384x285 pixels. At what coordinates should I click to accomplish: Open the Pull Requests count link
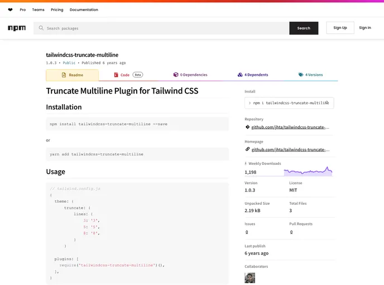tap(291, 232)
